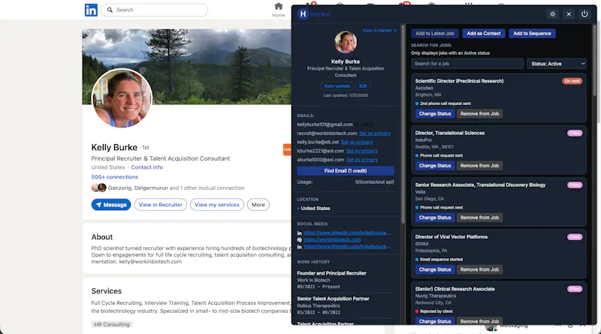Click the On Hold badge
Viewport: 601px width, 334px height.
[x=572, y=81]
